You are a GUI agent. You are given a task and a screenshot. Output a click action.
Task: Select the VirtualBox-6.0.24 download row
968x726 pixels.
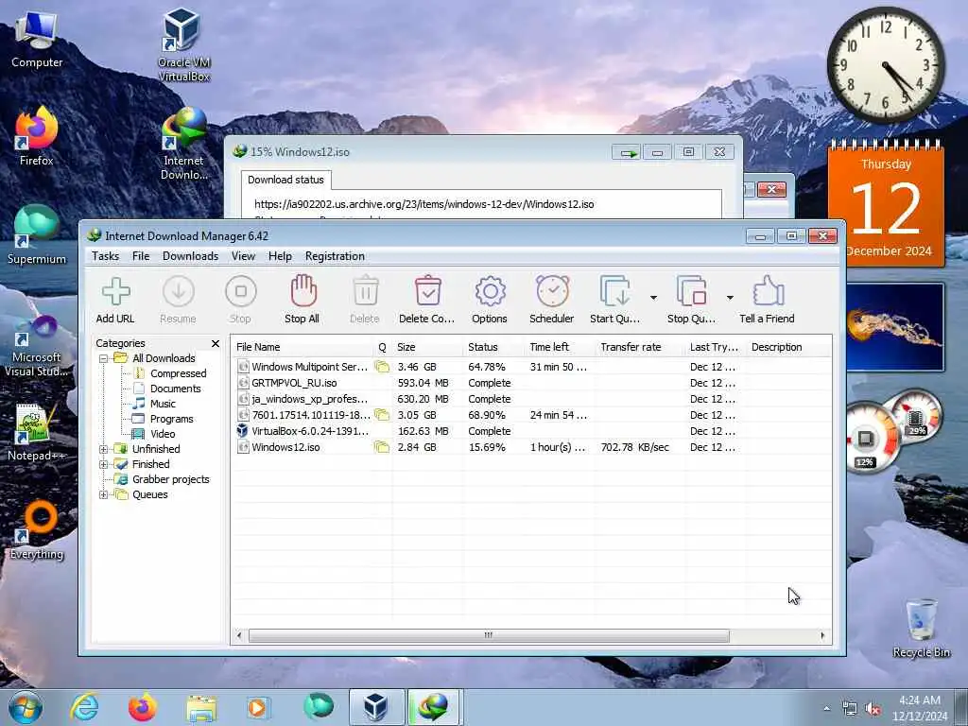click(531, 431)
